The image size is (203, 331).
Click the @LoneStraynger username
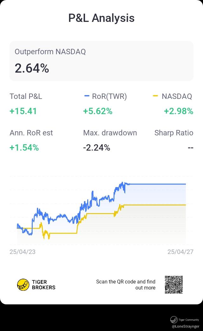pos(186,326)
